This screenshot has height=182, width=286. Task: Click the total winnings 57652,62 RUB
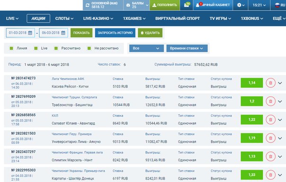pyautogui.click(x=206, y=65)
